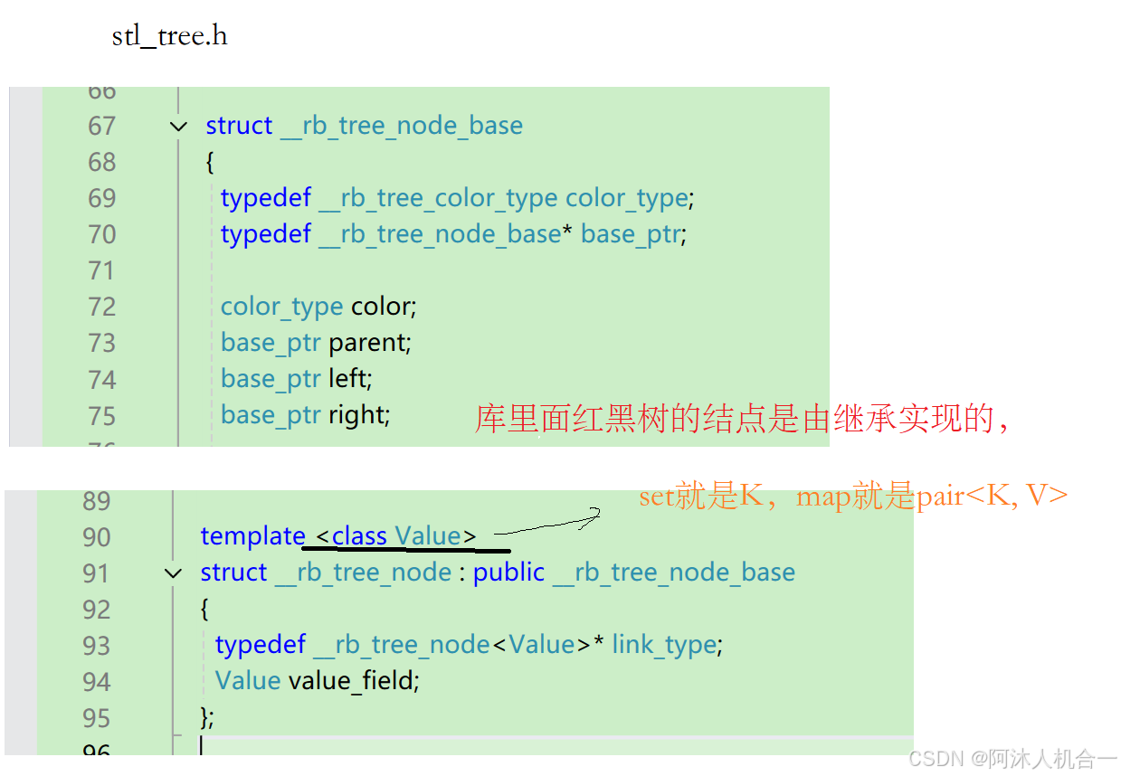The height and width of the screenshot is (776, 1121).
Task: Collapse the __rb_tree_node_base struct fold arrow
Action: pyautogui.click(x=177, y=126)
